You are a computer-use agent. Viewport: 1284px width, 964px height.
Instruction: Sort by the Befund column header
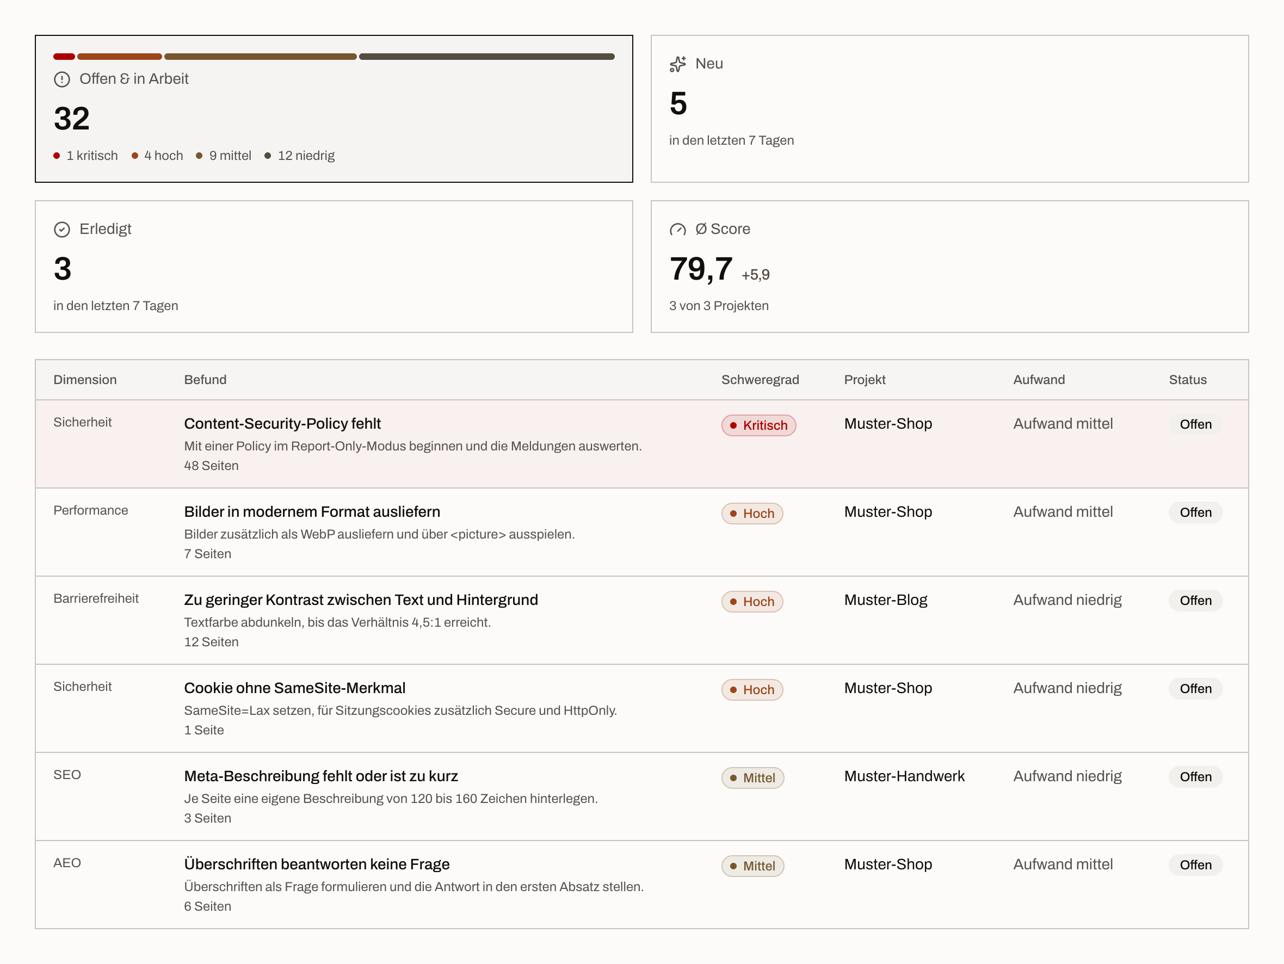pyautogui.click(x=205, y=380)
